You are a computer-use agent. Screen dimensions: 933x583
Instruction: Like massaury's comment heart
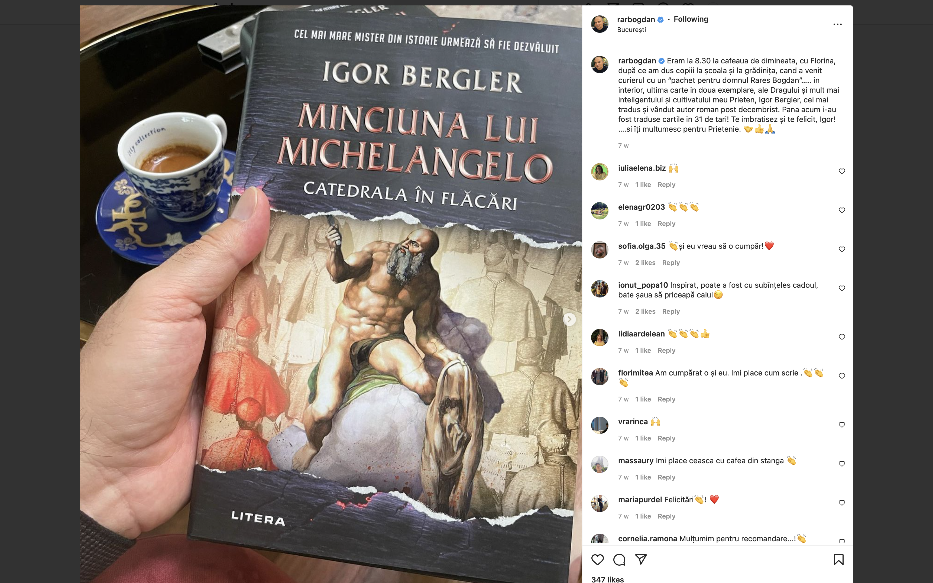click(x=842, y=464)
